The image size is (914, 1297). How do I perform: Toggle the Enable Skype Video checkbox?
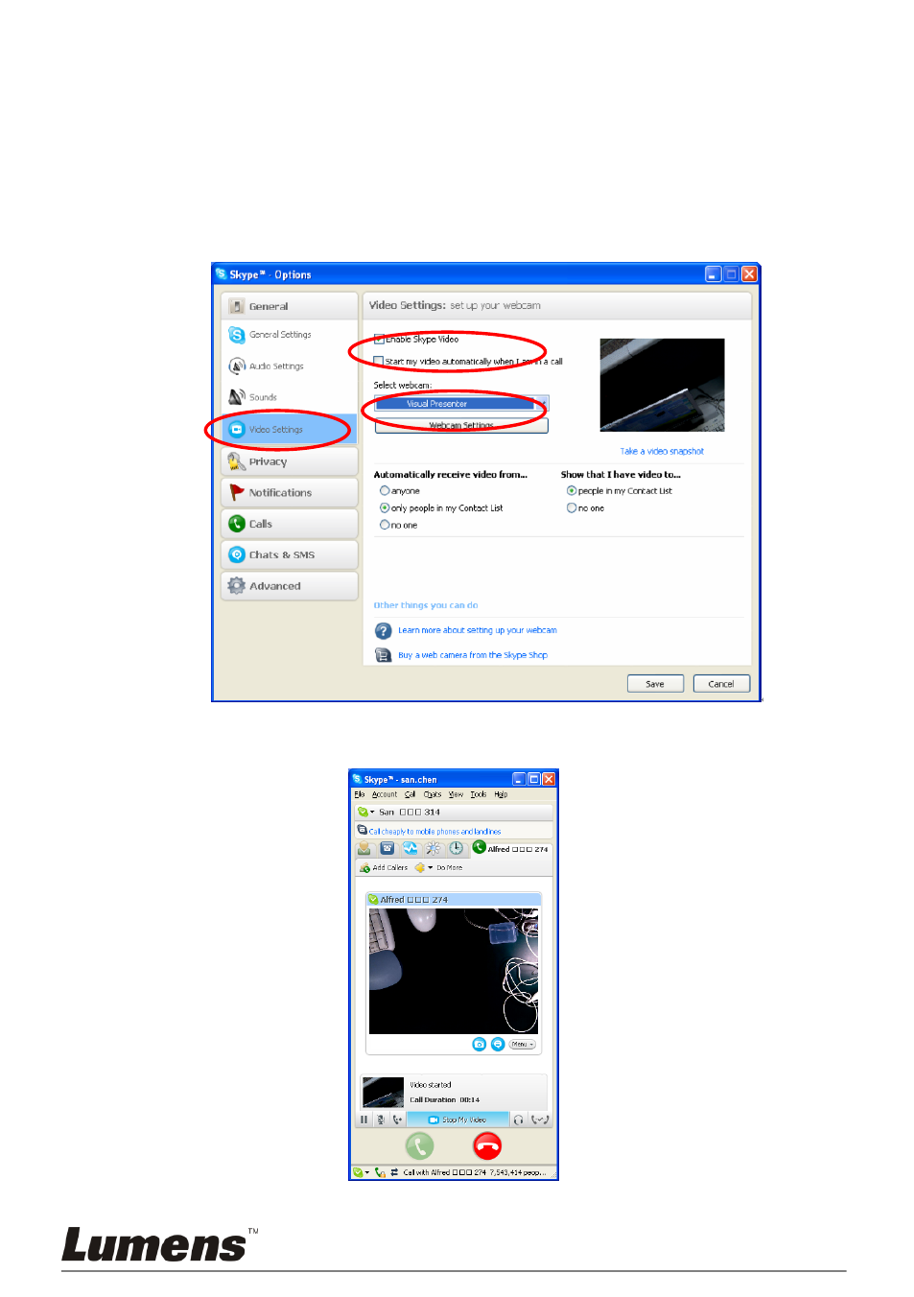pos(379,339)
